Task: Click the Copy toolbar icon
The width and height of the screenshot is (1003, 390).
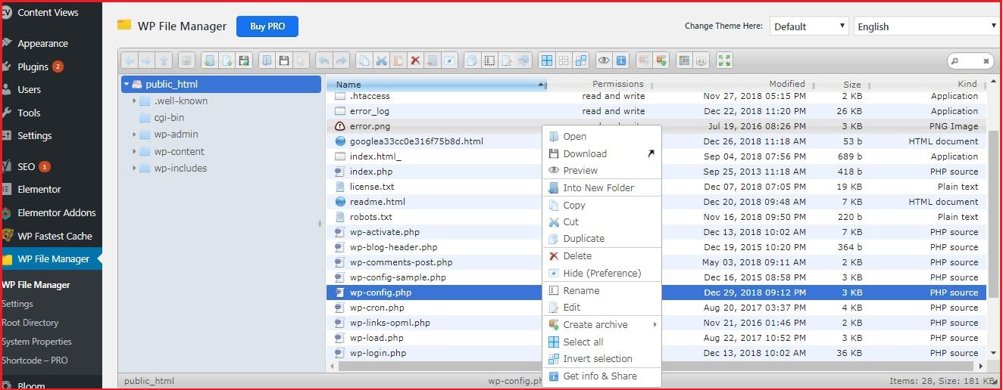Action: [363, 60]
